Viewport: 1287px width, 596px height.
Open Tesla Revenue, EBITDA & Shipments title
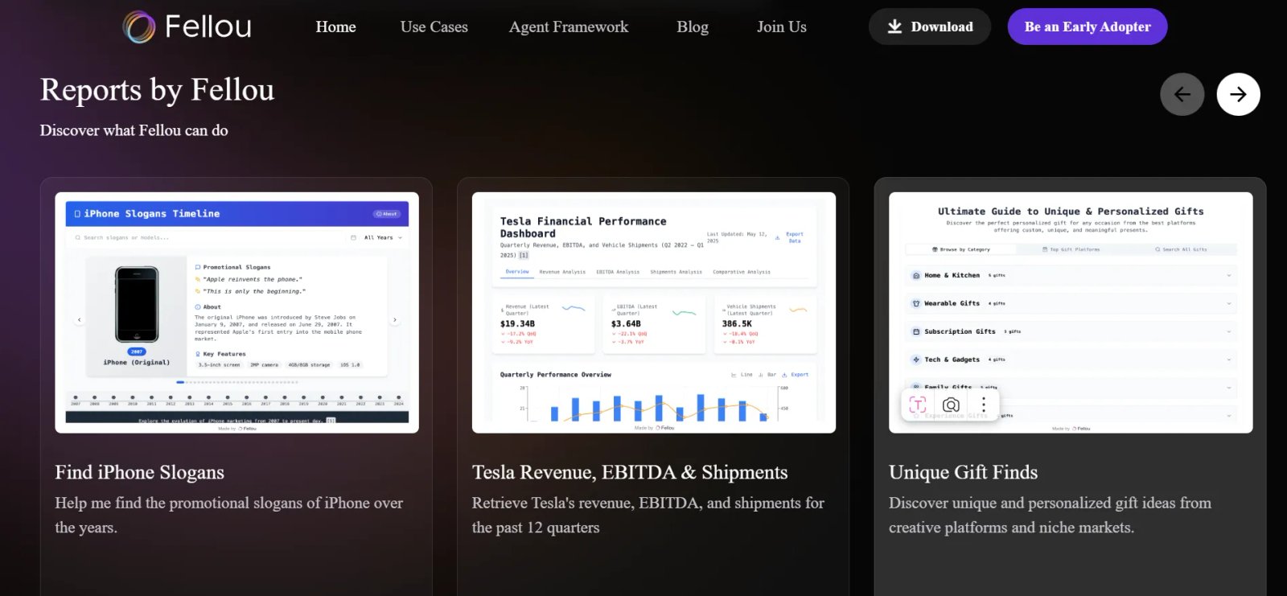tap(630, 472)
